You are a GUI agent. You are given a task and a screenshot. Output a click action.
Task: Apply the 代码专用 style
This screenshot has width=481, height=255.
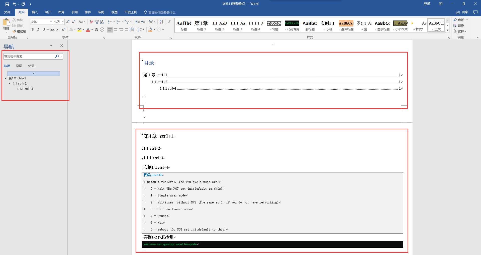292,26
